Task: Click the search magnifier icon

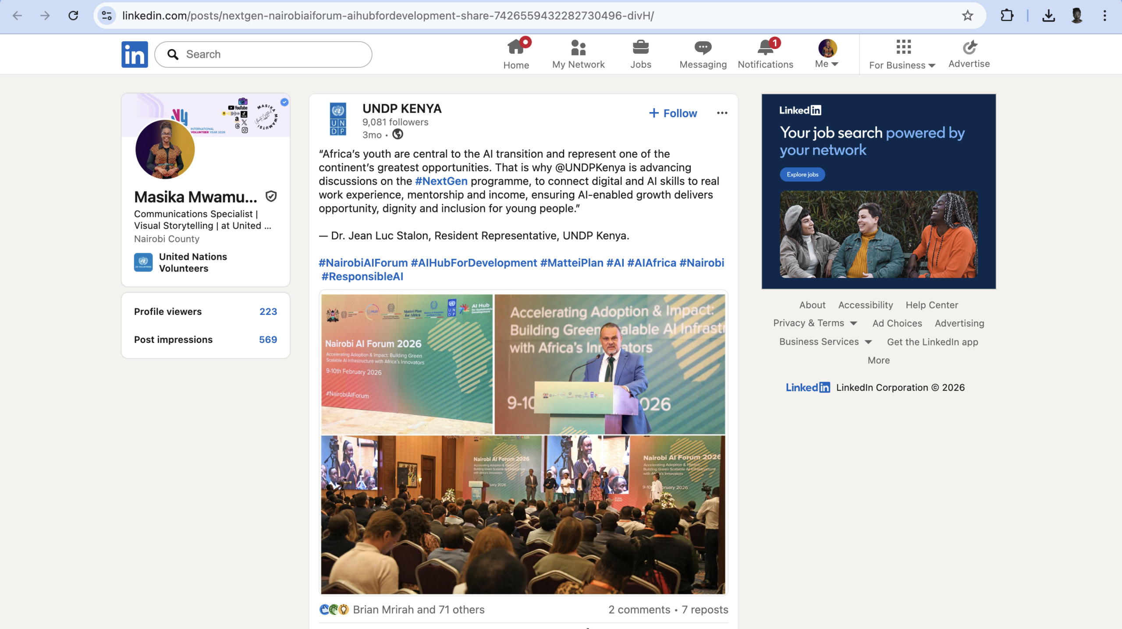Action: (x=173, y=54)
